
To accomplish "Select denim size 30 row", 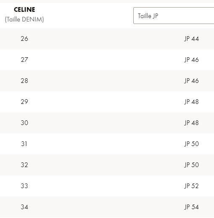I will tap(107, 123).
